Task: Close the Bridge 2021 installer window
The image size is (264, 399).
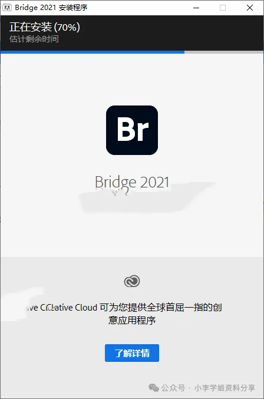Action: (x=250, y=8)
